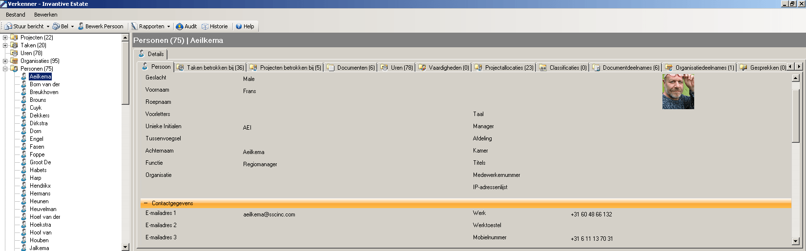Image resolution: width=806 pixels, height=251 pixels.
Task: Click the email aeilkema@sscinc.com value
Action: pyautogui.click(x=269, y=214)
